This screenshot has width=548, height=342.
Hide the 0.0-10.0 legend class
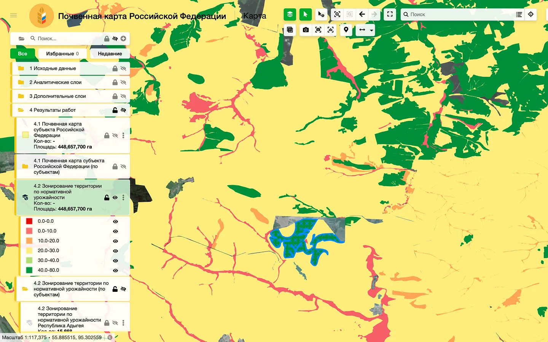116,231
